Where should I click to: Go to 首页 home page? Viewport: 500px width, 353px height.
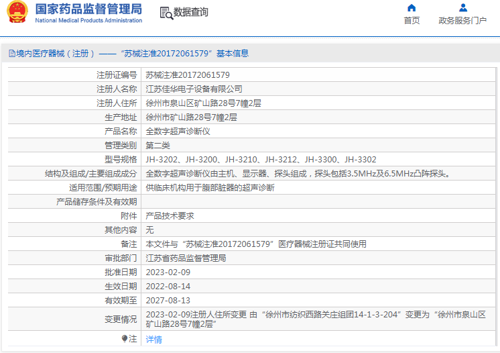click(412, 20)
